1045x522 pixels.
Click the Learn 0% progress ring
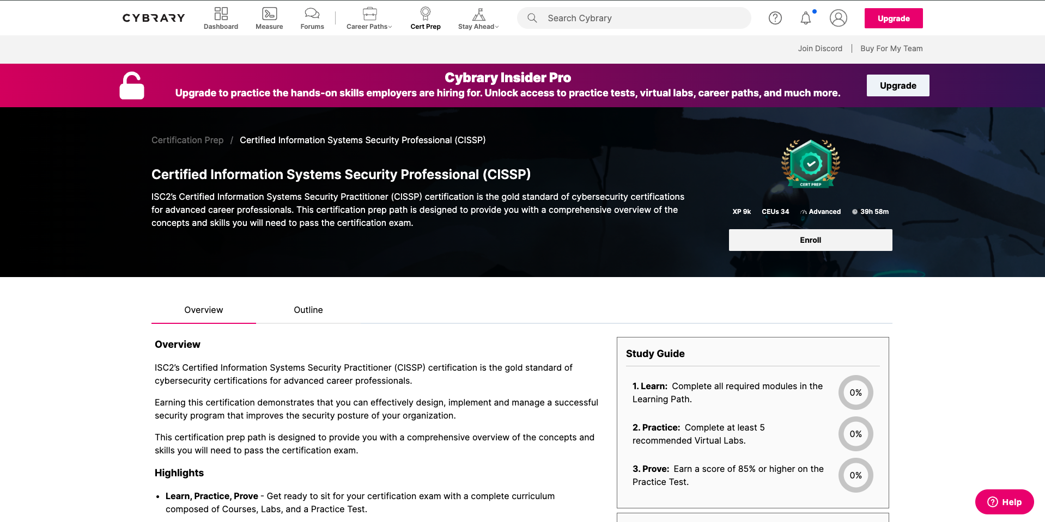(x=856, y=392)
